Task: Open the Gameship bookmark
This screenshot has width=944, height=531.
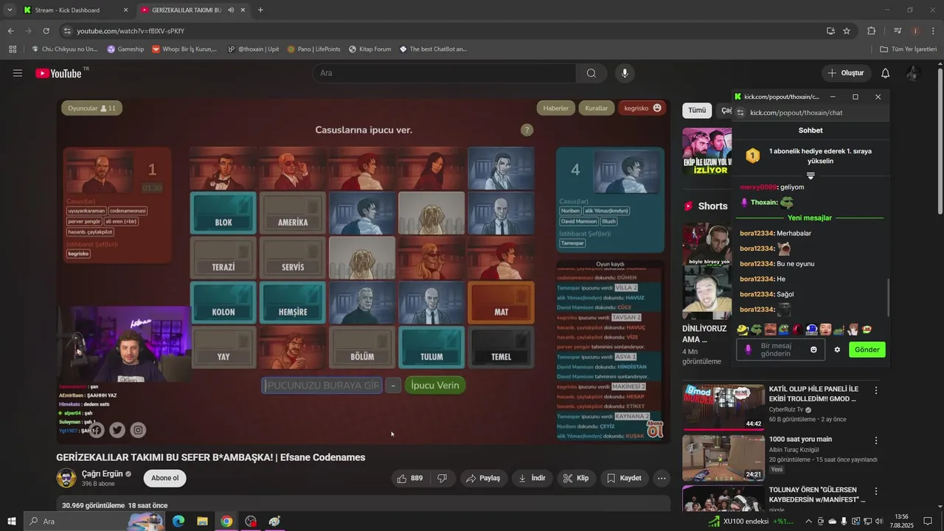Action: tap(125, 49)
